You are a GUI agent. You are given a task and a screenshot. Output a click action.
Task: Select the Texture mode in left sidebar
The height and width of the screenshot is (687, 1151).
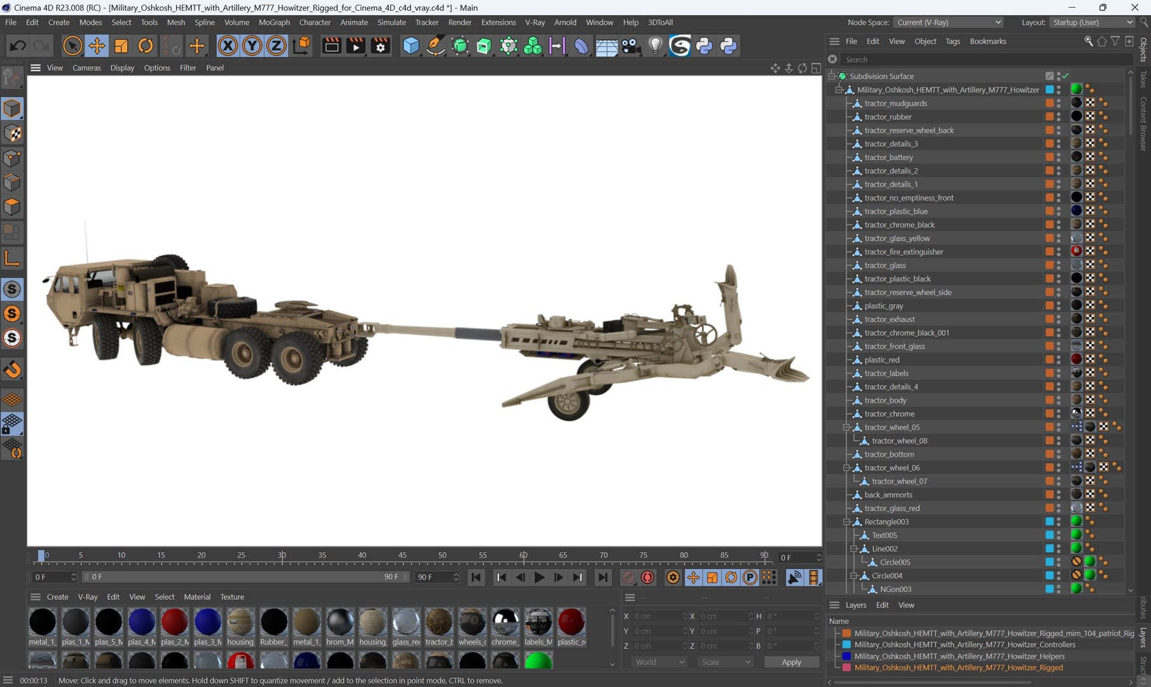(x=12, y=133)
